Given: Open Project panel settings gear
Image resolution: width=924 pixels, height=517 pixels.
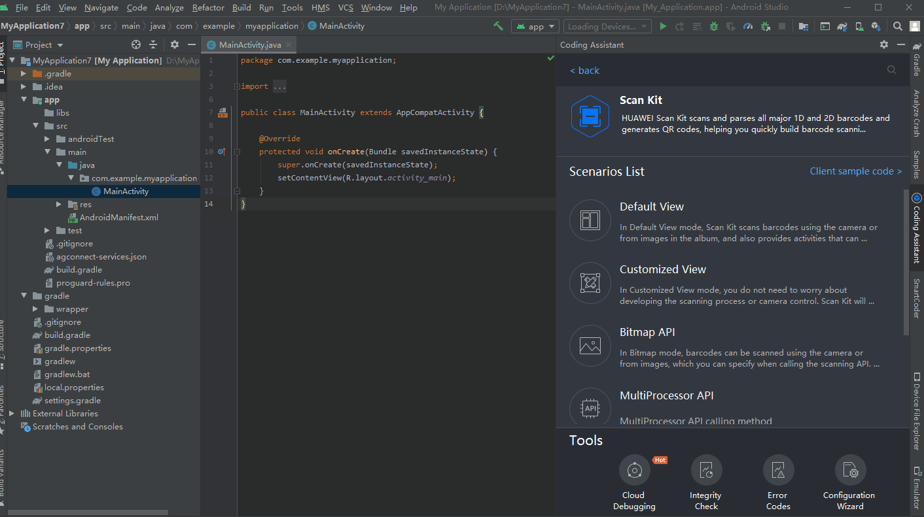Looking at the screenshot, I should tap(175, 44).
